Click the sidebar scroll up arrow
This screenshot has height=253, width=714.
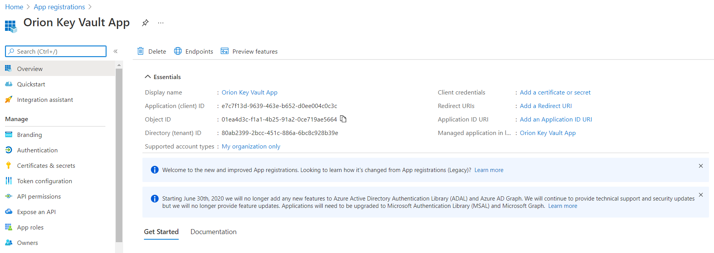click(119, 65)
